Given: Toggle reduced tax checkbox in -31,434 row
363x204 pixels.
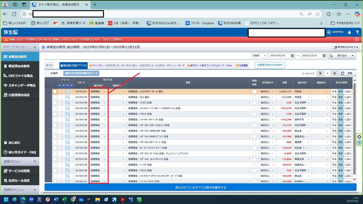Looking at the screenshot, I should tap(254, 125).
